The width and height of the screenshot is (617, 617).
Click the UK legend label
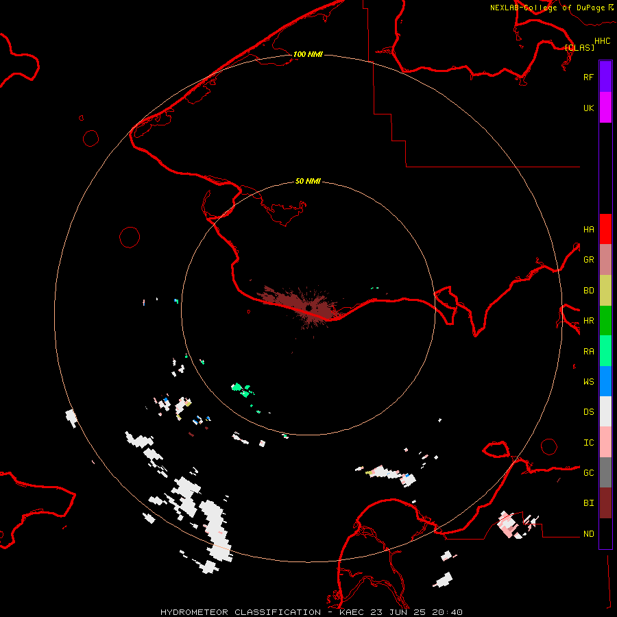(588, 108)
